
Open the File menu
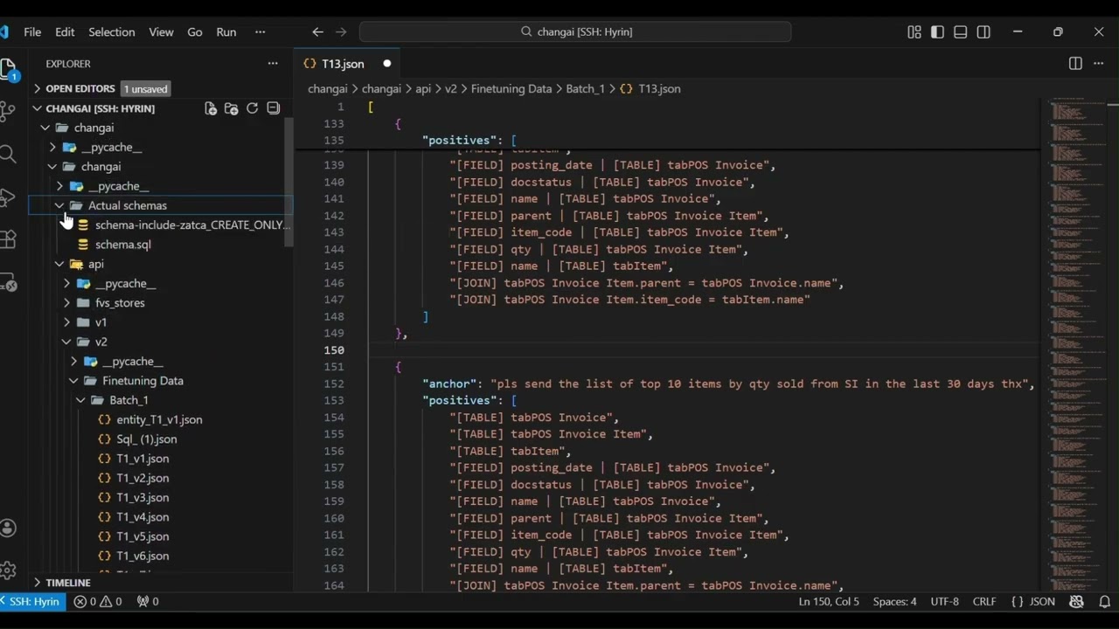[x=32, y=31]
